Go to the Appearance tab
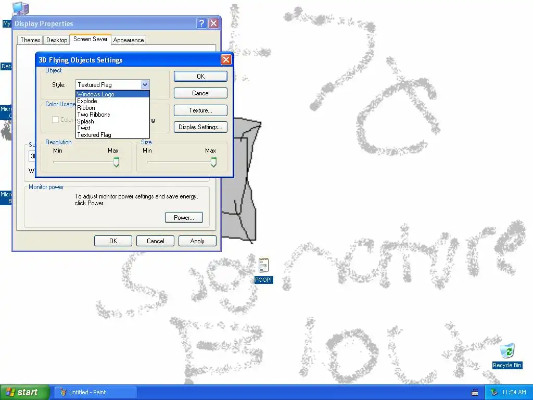Screen dimensions: 533x400 point(129,40)
